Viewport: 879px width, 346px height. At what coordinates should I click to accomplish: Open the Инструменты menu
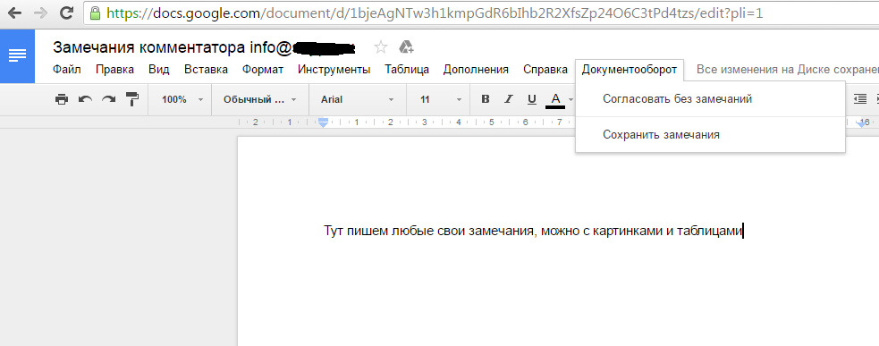point(334,70)
